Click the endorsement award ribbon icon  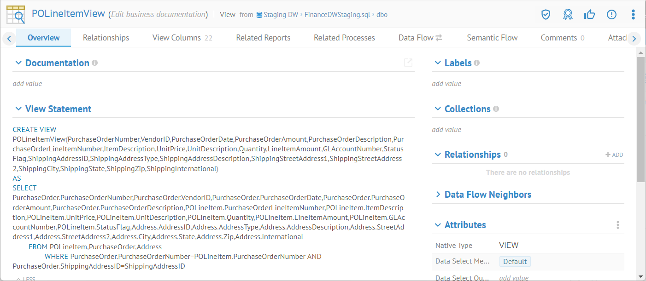[568, 15]
